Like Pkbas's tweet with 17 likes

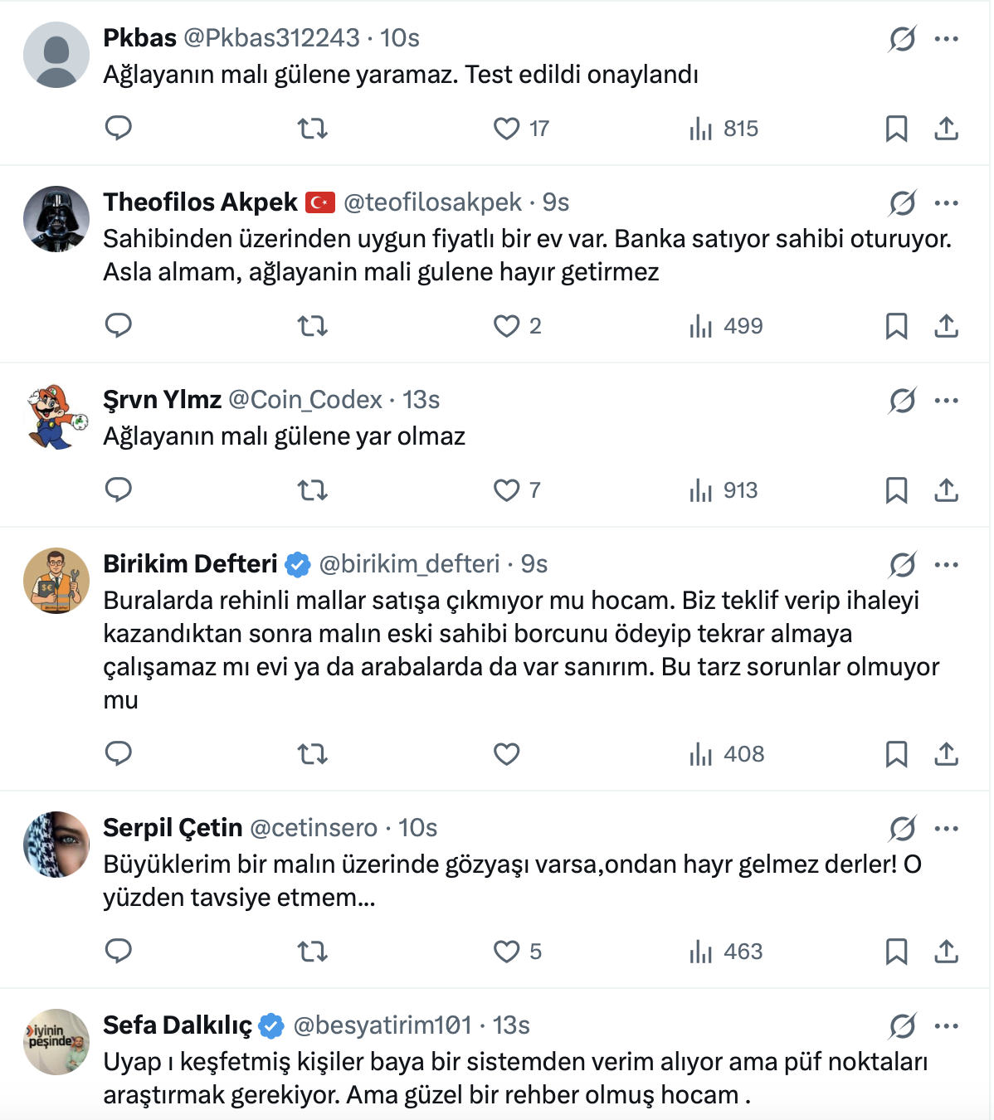[x=507, y=129]
